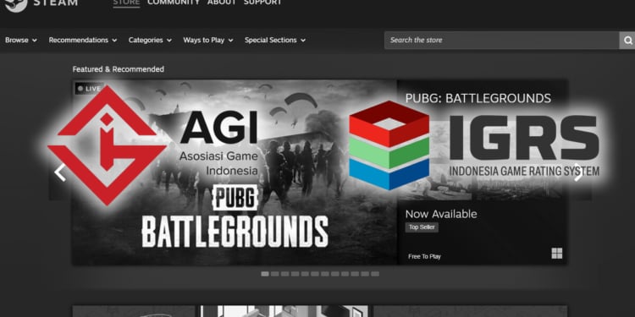This screenshot has width=635, height=317.
Task: Select the last carousel page dot
Action: tap(375, 274)
